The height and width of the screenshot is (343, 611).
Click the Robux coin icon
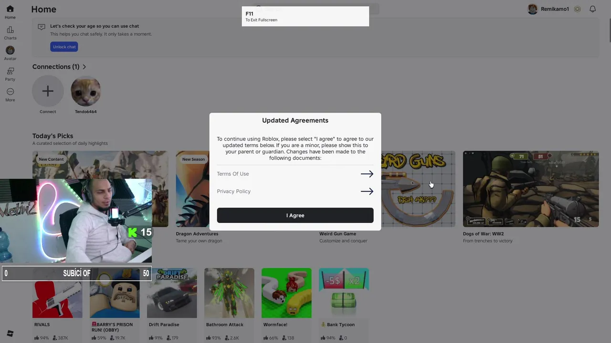tap(577, 9)
